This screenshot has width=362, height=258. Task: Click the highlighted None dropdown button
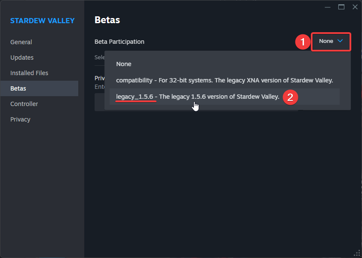[331, 42]
